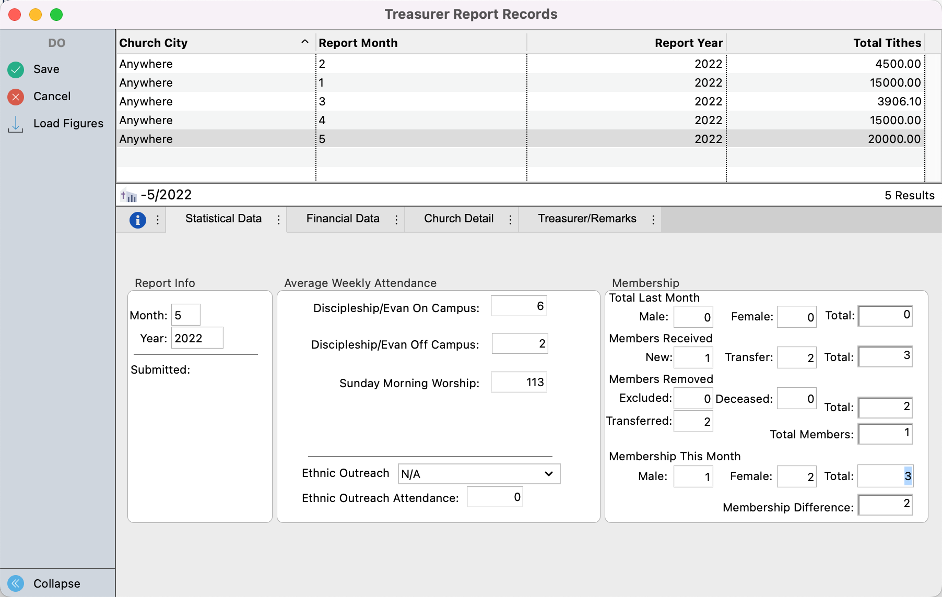Click the Sunday Morning Worship field
Screen dimensions: 942x597
click(x=519, y=383)
